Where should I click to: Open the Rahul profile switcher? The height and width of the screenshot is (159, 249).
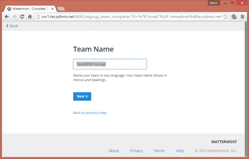tap(213, 3)
